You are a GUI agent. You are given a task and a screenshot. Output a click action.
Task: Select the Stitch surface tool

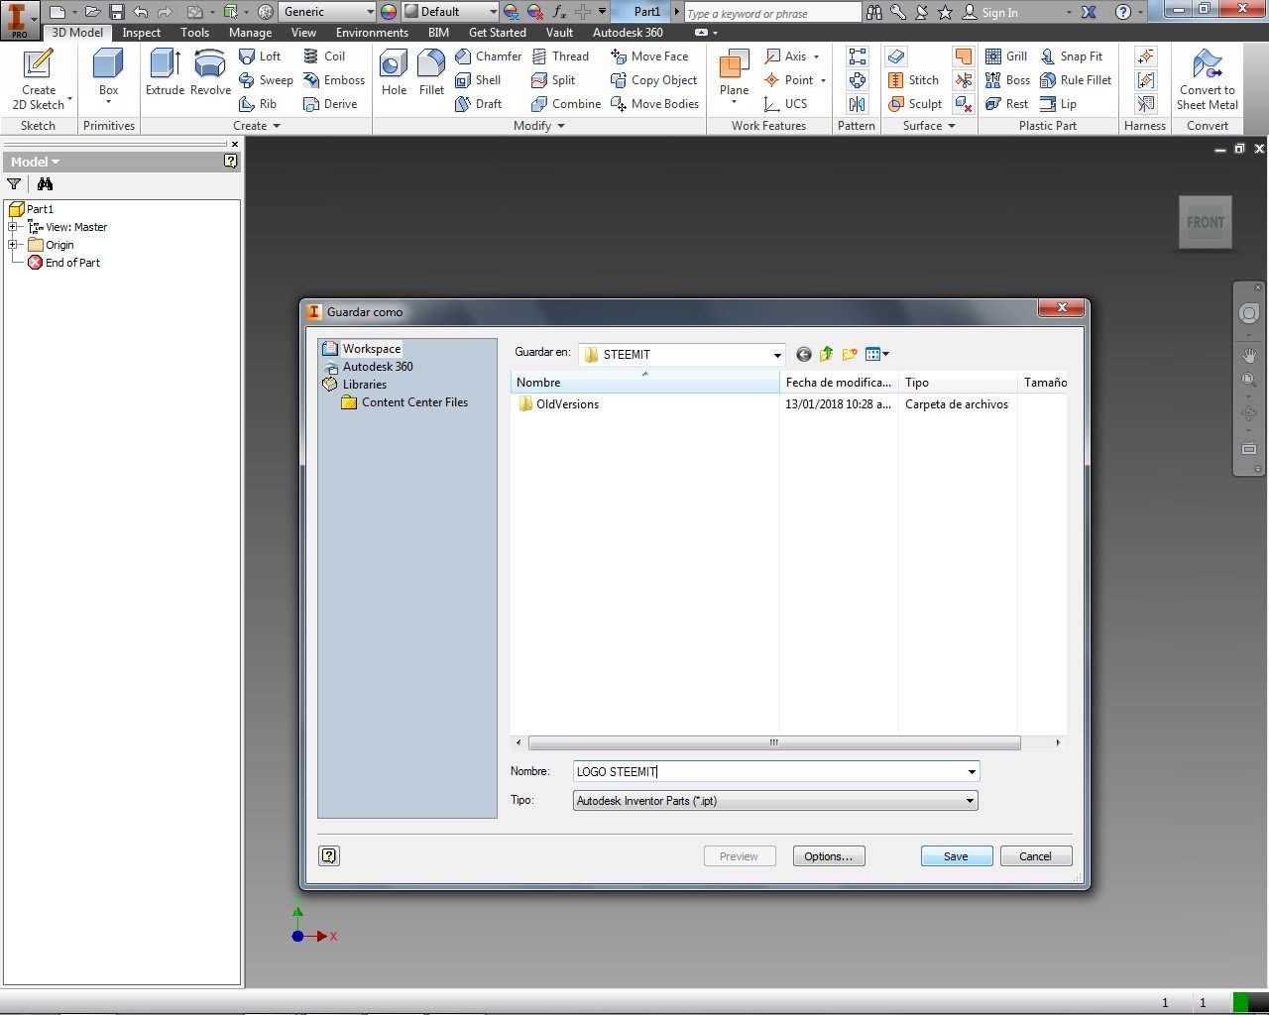[x=913, y=80]
